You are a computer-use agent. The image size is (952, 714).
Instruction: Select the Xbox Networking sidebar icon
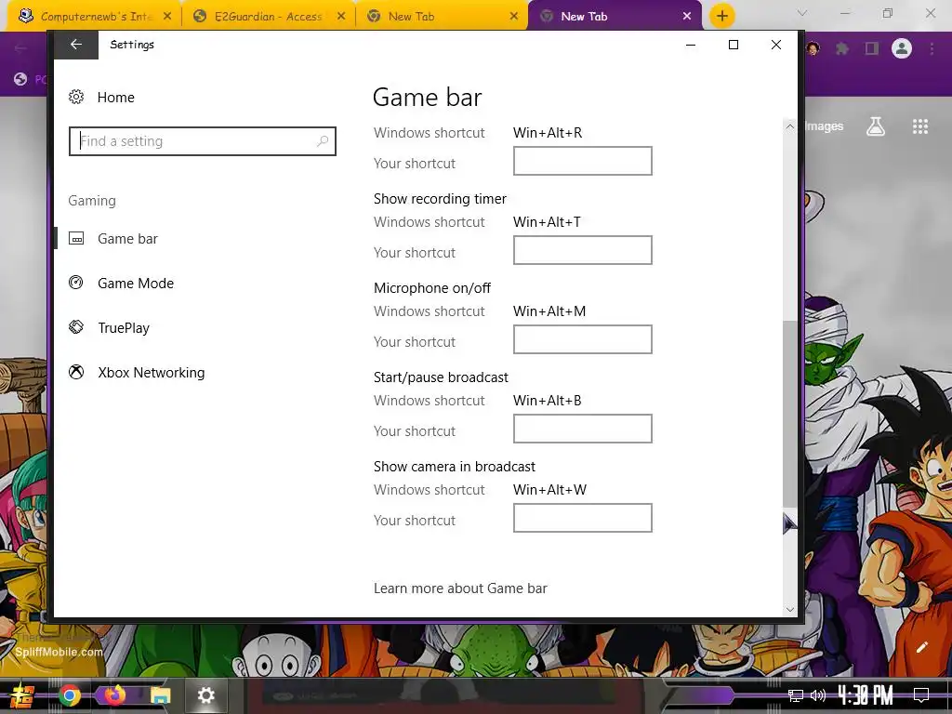[x=76, y=372]
